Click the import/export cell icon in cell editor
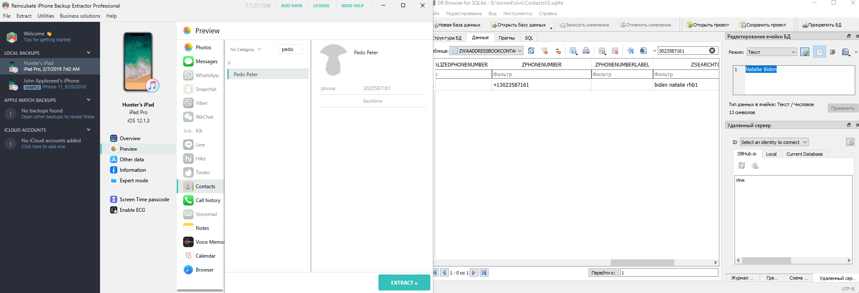The height and width of the screenshot is (293, 859). (x=845, y=52)
